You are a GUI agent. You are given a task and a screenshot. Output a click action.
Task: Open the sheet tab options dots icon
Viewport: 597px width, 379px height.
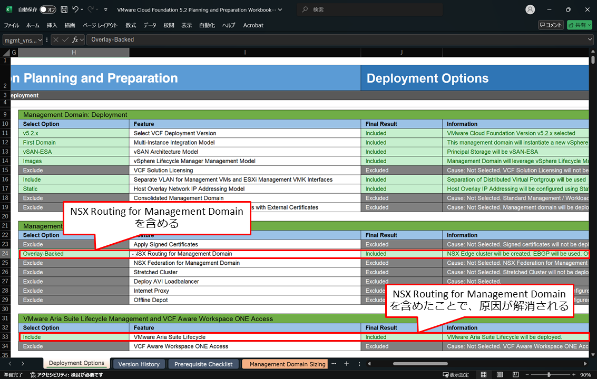(x=359, y=364)
